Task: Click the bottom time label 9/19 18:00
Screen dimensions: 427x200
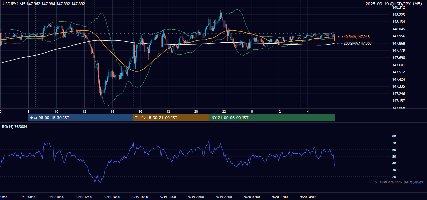Action: pyautogui.click(x=168, y=197)
